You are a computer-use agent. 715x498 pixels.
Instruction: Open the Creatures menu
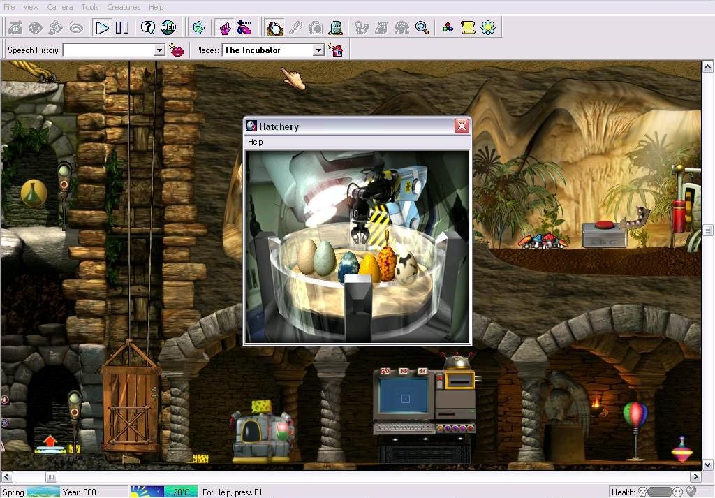tap(124, 7)
